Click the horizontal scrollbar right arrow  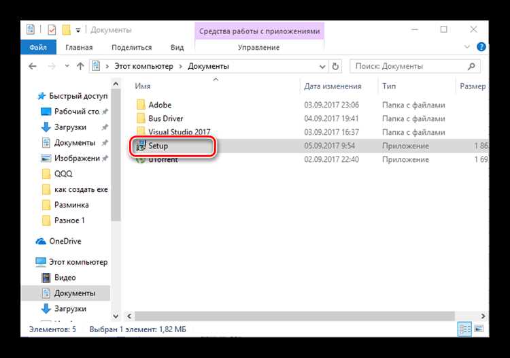tap(483, 316)
